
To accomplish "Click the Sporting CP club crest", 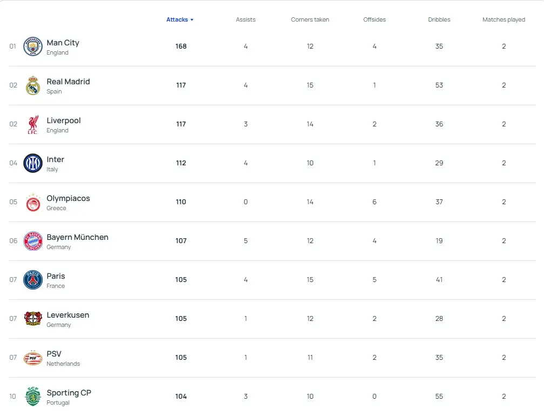I will tap(33, 397).
